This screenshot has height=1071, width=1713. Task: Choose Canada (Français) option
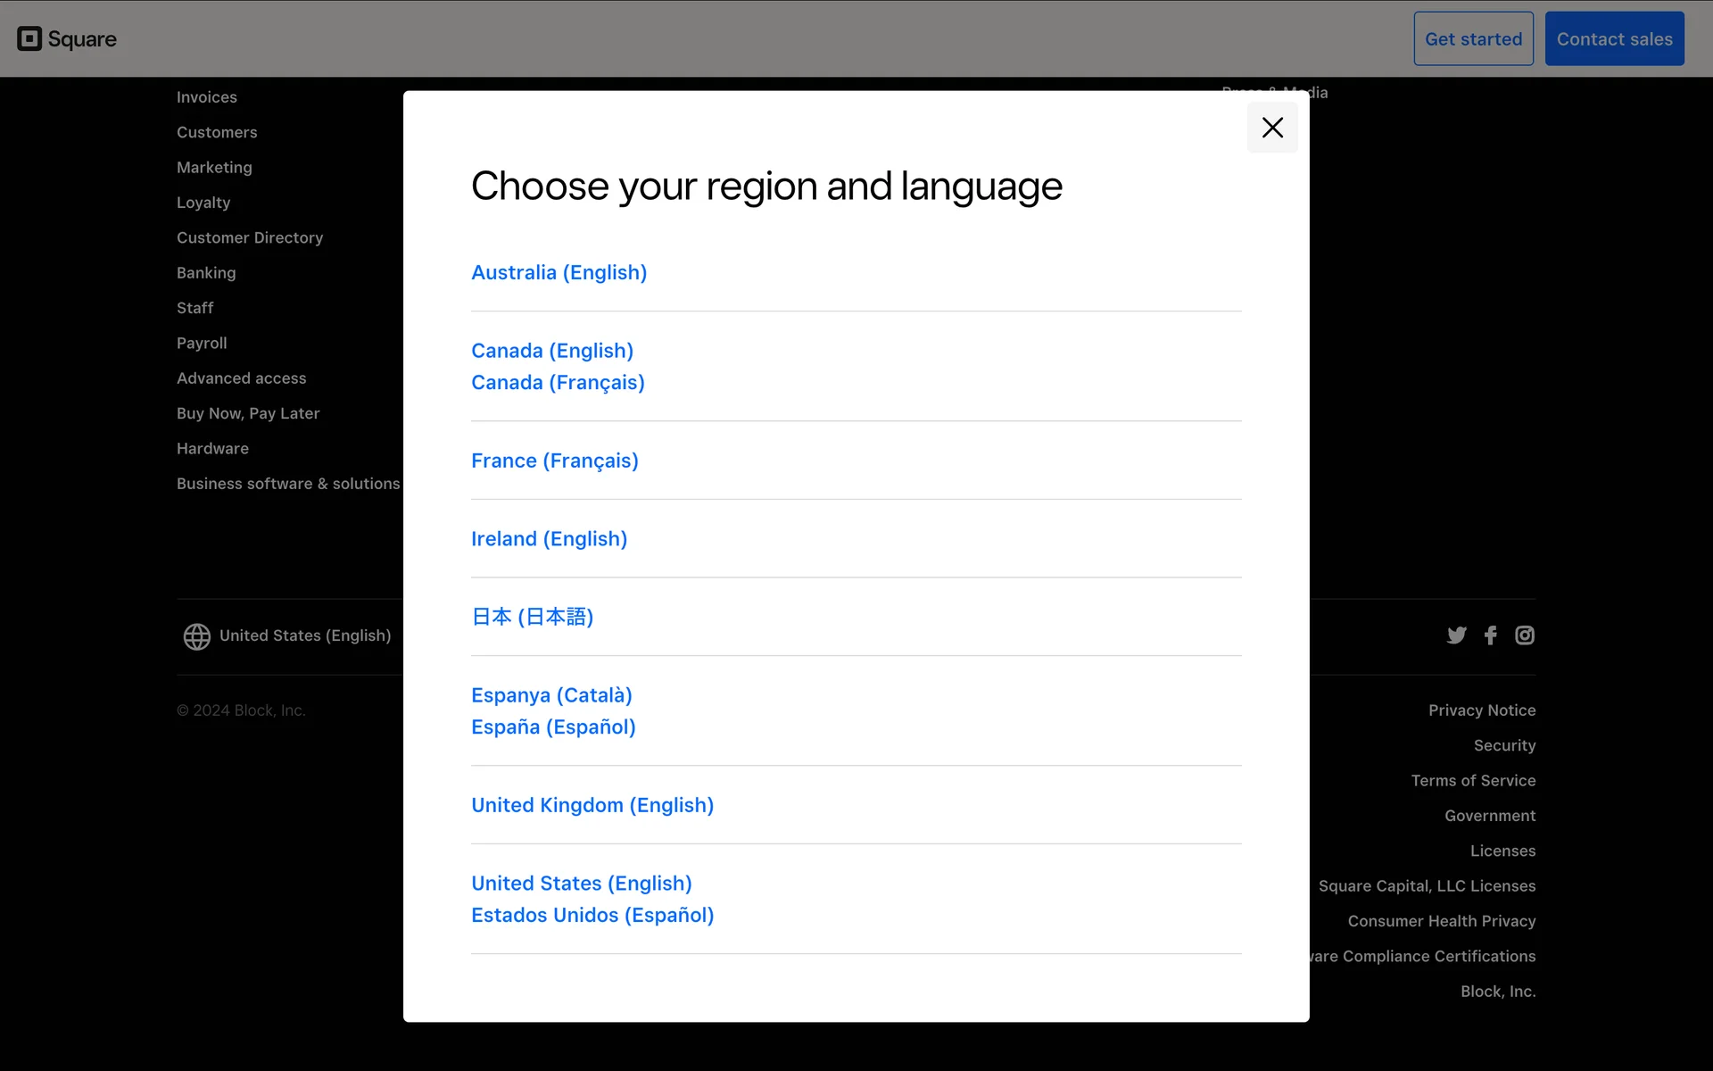[558, 383]
